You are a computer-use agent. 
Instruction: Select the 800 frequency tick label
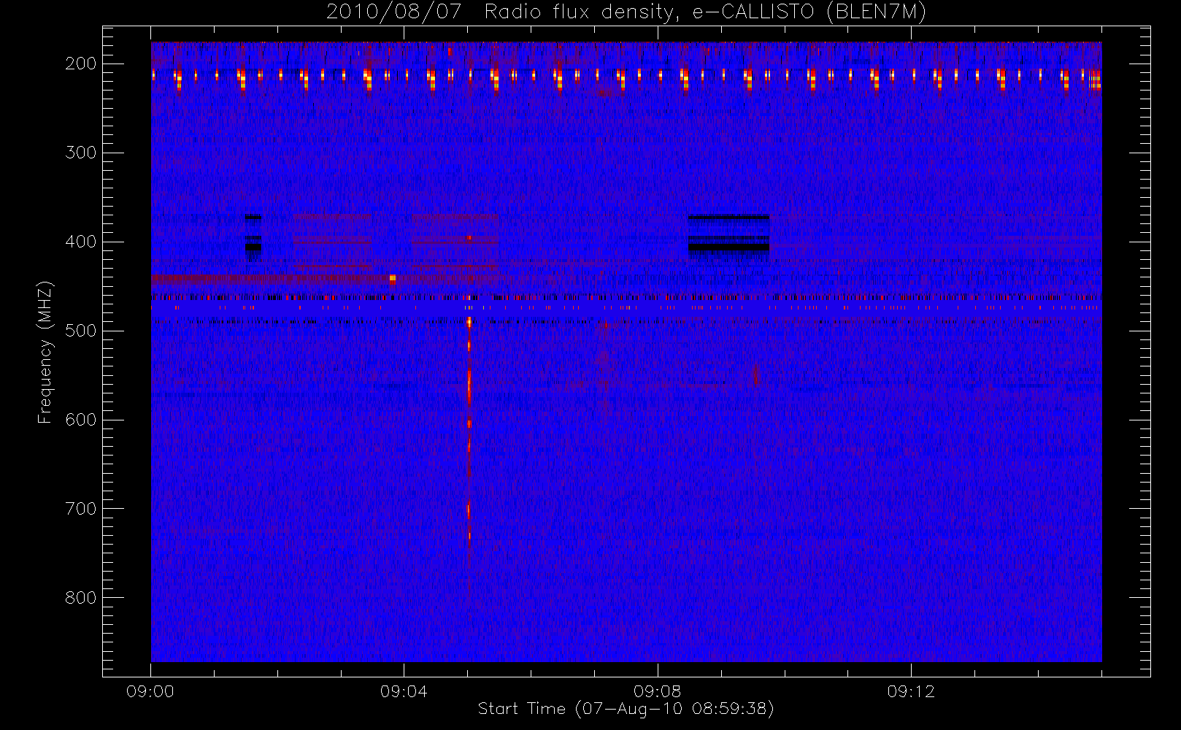pyautogui.click(x=80, y=598)
